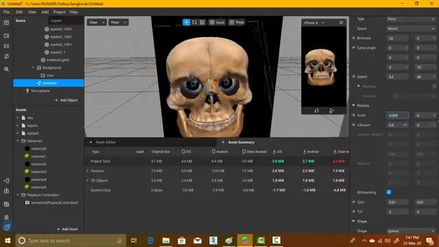Open the emitter Type dropdown showing Point
This screenshot has width=439, height=247.
411,19
